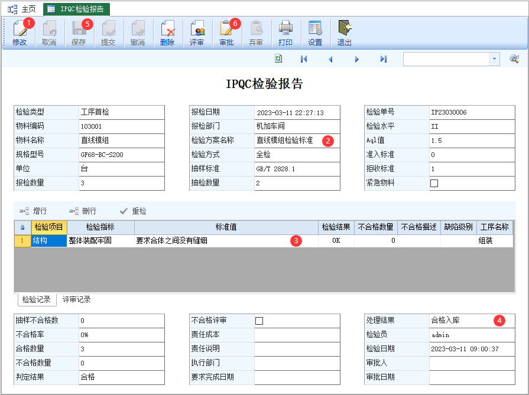The width and height of the screenshot is (529, 395).
Task: Switch to the 主页 tab
Action: point(22,9)
